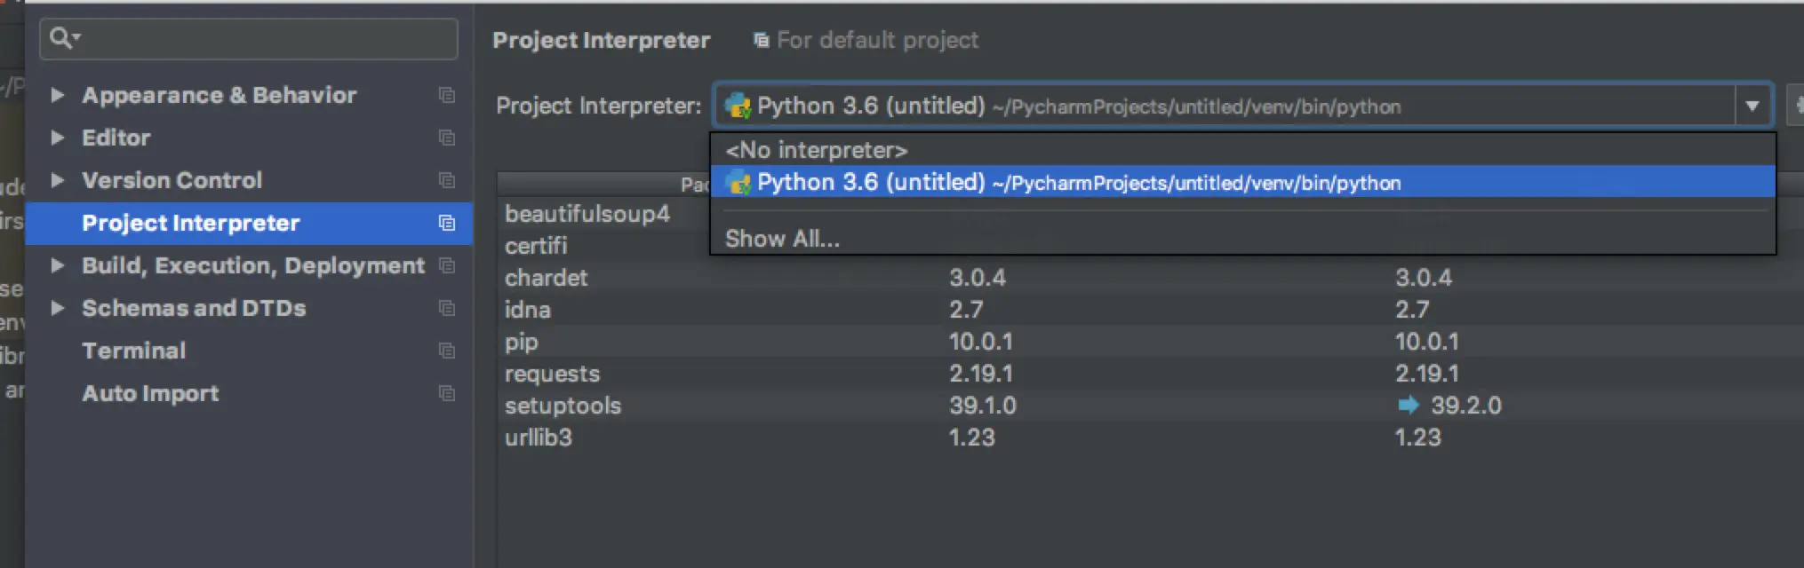This screenshot has width=1804, height=568.
Task: Click the project-level icon next to Appearance & Behavior
Action: [447, 95]
